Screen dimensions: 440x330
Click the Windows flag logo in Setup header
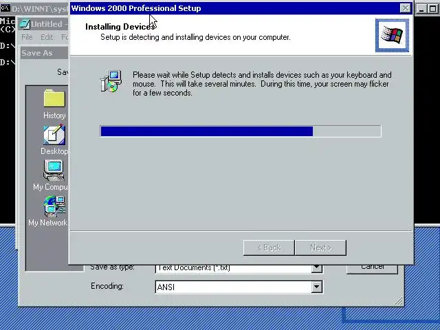pyautogui.click(x=392, y=35)
